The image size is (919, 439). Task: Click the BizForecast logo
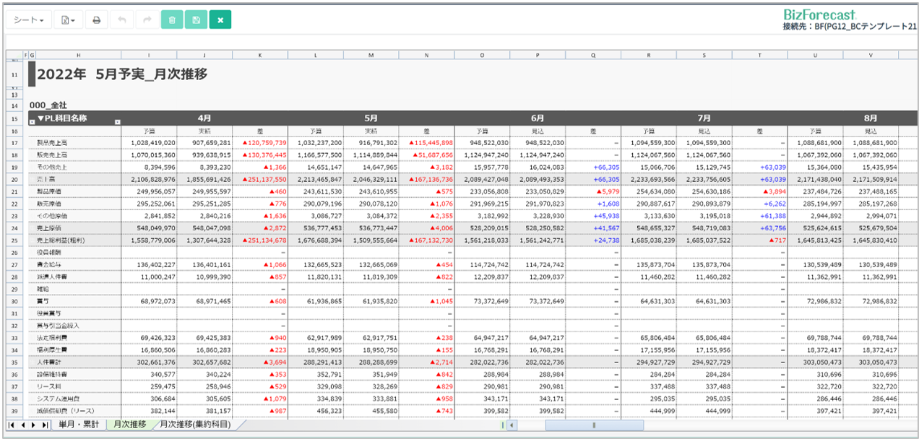819,14
